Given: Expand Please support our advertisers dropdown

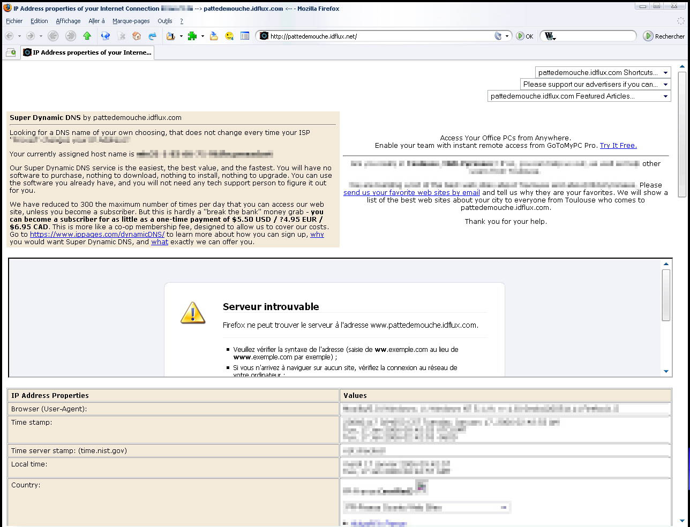Looking at the screenshot, I should [x=596, y=84].
